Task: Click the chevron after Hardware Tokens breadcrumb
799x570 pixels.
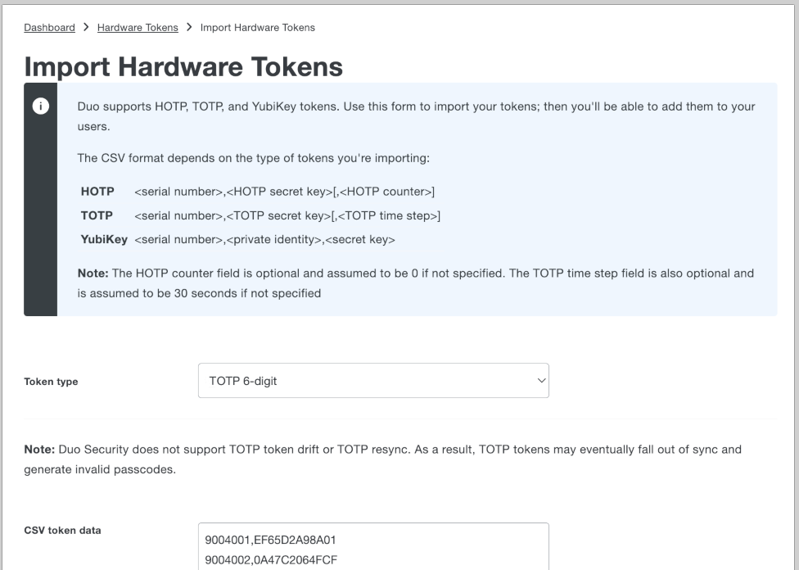Action: [x=189, y=27]
